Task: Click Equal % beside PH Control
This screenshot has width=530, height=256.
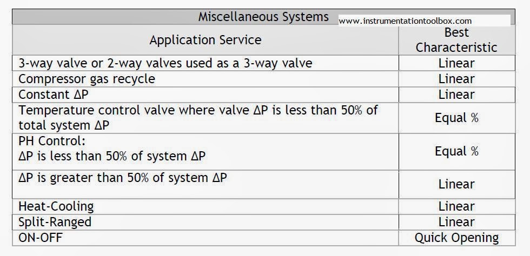Action: tap(456, 152)
